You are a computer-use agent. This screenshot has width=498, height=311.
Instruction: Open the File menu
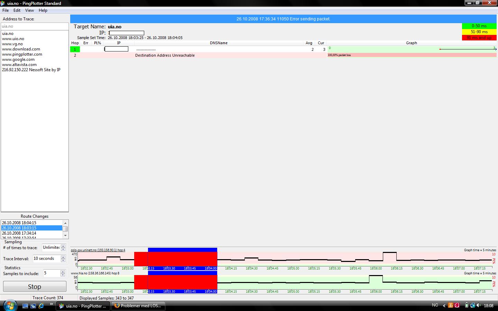click(x=6, y=10)
